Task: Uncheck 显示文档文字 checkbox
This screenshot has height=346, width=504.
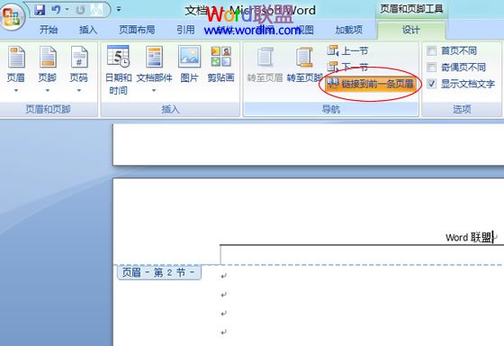Action: (x=431, y=84)
